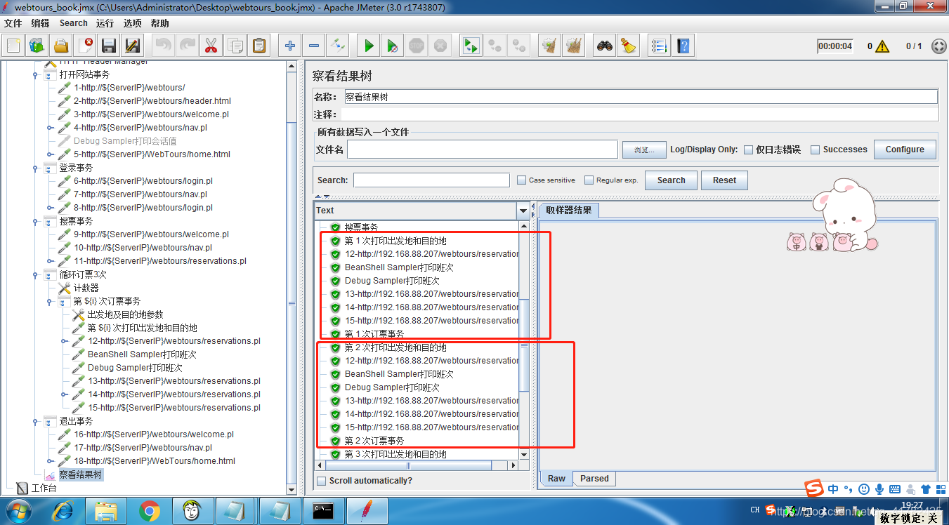Viewport: 949px width, 525px height.
Task: Click the 浏览... browse button
Action: point(643,149)
